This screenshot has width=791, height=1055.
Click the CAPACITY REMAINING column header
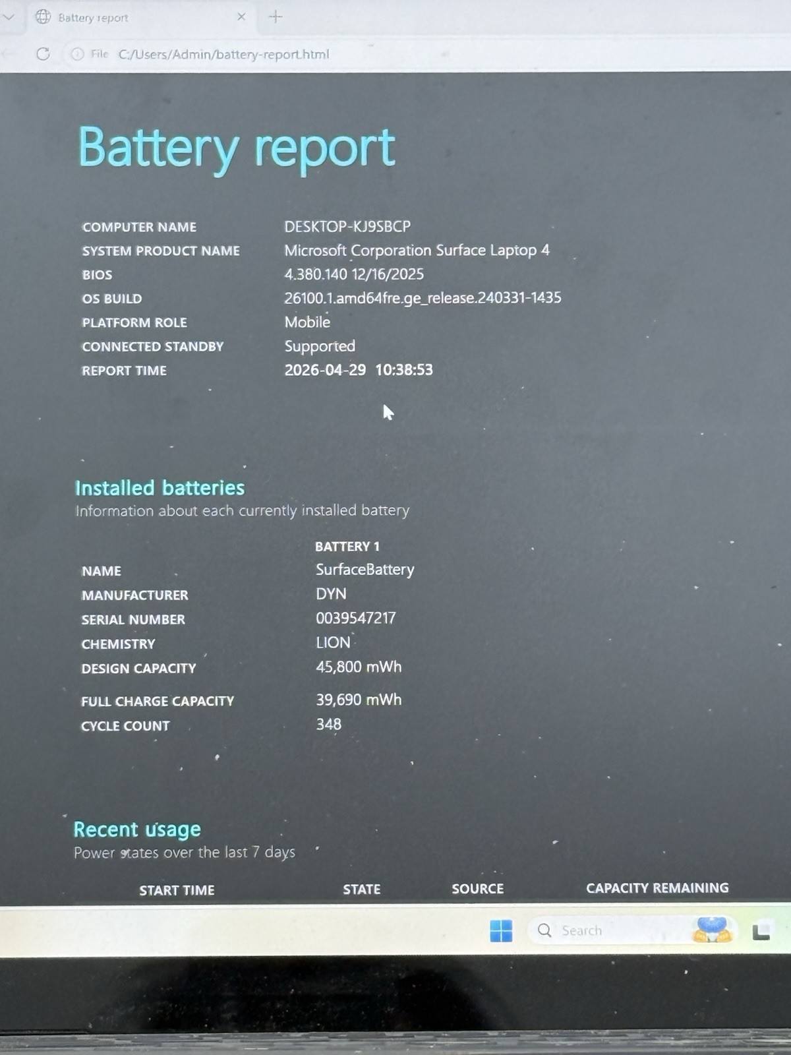coord(657,888)
